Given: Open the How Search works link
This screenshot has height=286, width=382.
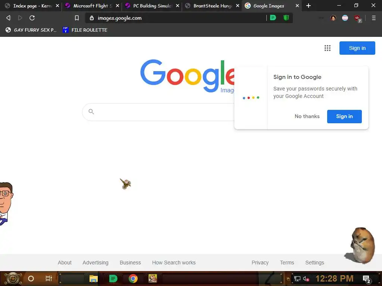Looking at the screenshot, I should click(174, 263).
